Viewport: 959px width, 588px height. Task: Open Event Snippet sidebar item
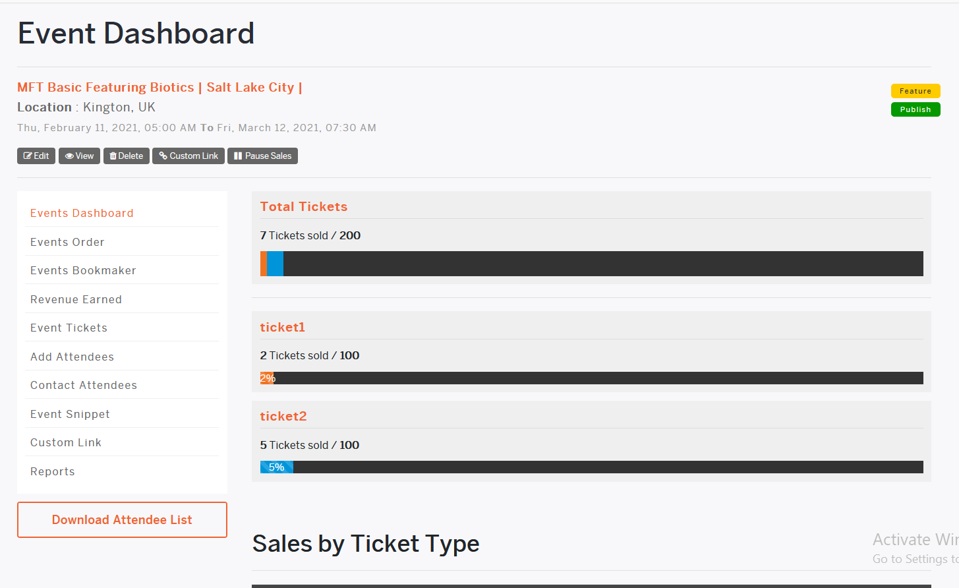click(x=70, y=414)
